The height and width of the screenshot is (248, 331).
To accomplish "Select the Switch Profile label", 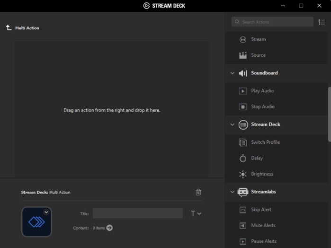I will [x=265, y=142].
